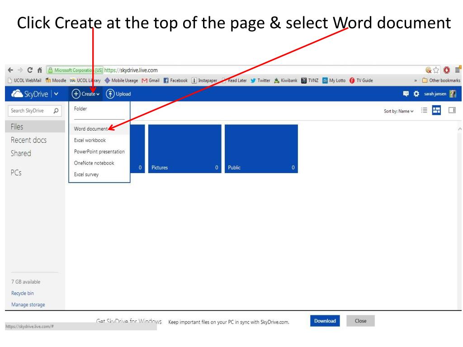Click the red Opera extension icon
The image size is (463, 347).
point(447,70)
